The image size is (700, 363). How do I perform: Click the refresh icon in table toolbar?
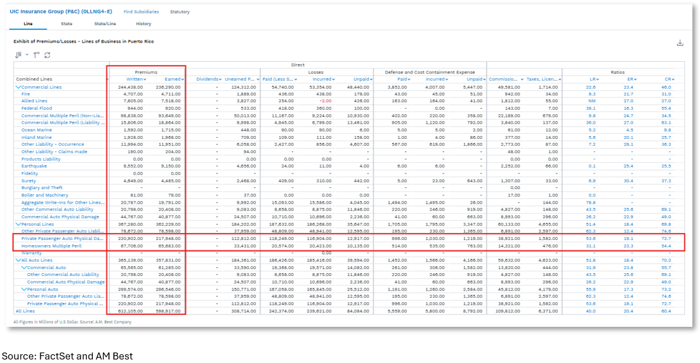(47, 55)
